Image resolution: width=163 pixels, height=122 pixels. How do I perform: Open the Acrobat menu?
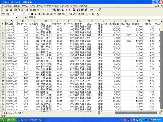[83, 6]
